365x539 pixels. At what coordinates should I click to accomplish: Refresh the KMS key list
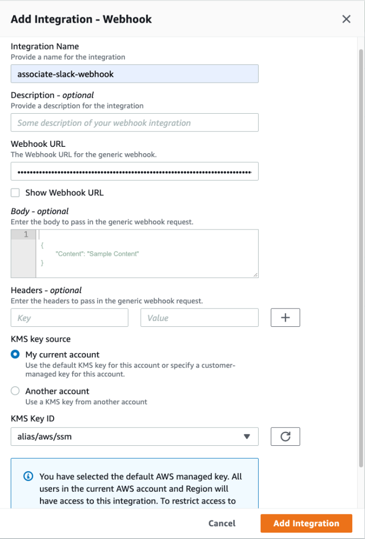pos(285,436)
